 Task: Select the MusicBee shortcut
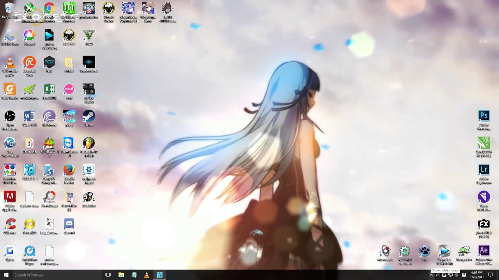point(89,199)
